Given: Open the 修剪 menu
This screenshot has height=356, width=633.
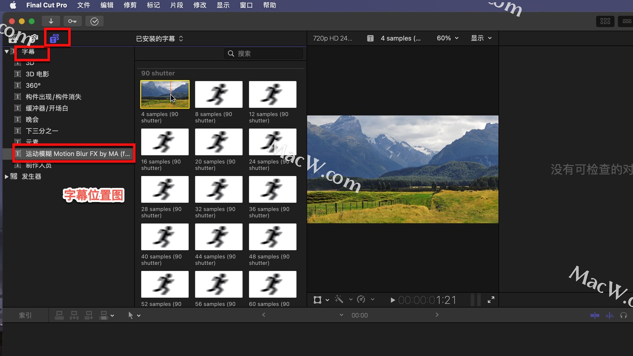Looking at the screenshot, I should click(130, 5).
